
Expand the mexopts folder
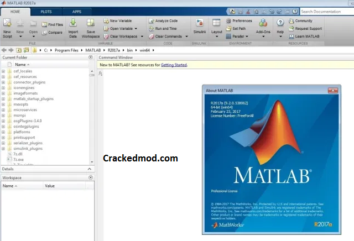pos(3,104)
